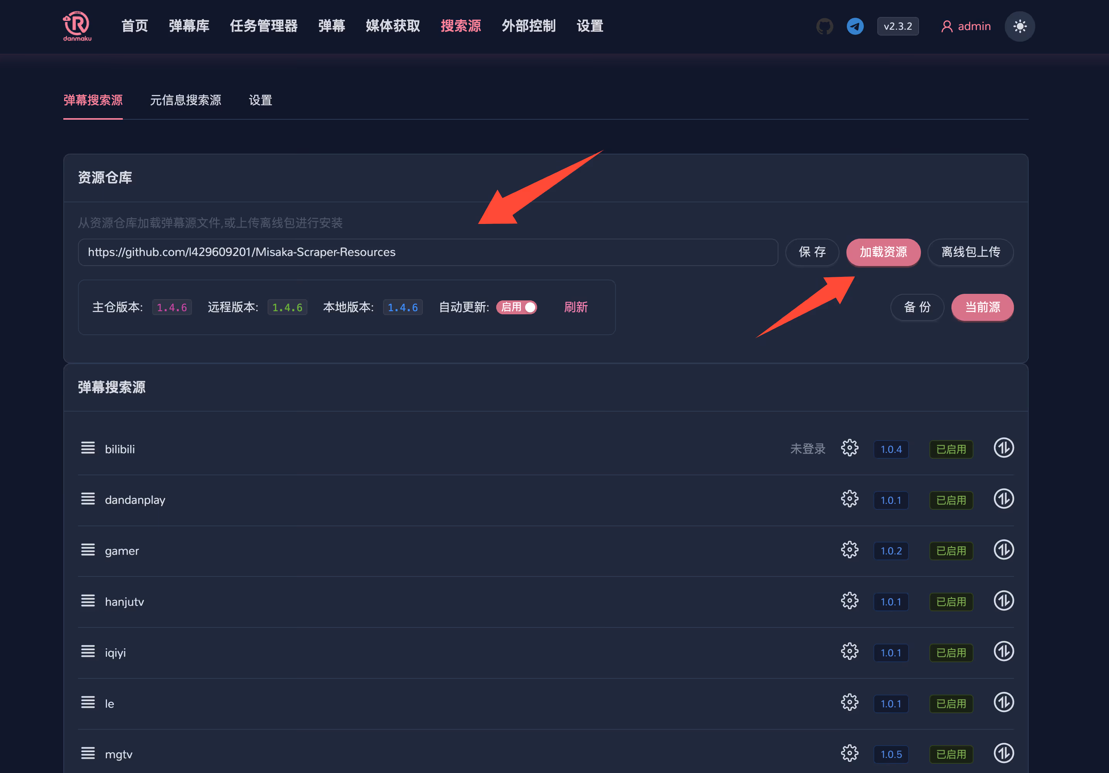Click the repository URL input field
The width and height of the screenshot is (1109, 773).
(x=427, y=252)
